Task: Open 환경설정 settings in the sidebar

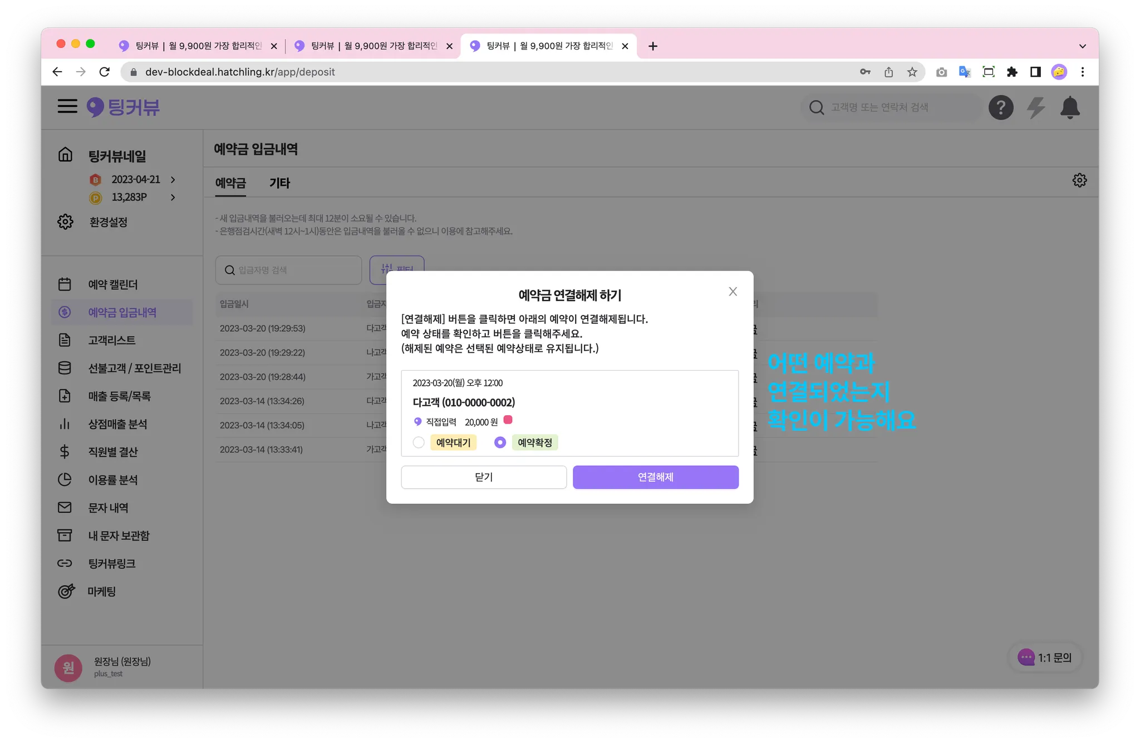Action: tap(108, 222)
